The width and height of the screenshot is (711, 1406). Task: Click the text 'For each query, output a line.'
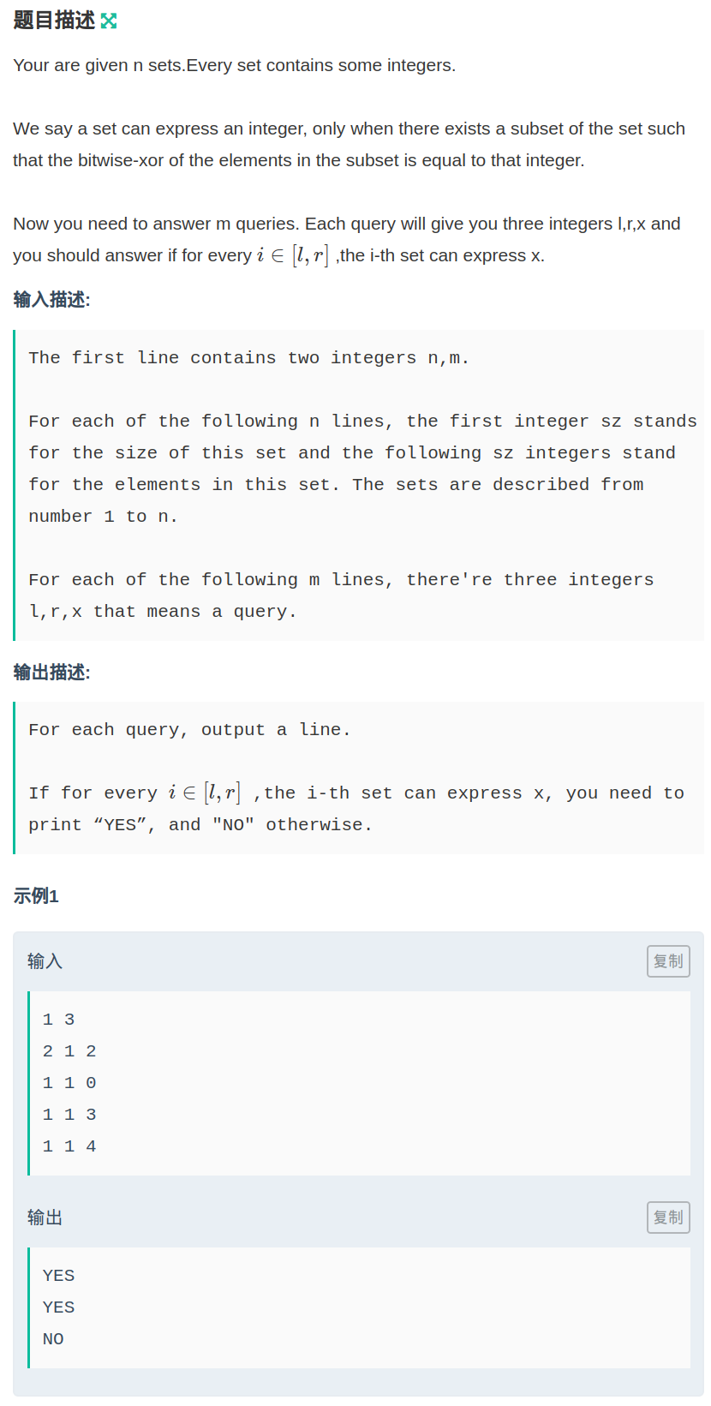[189, 730]
